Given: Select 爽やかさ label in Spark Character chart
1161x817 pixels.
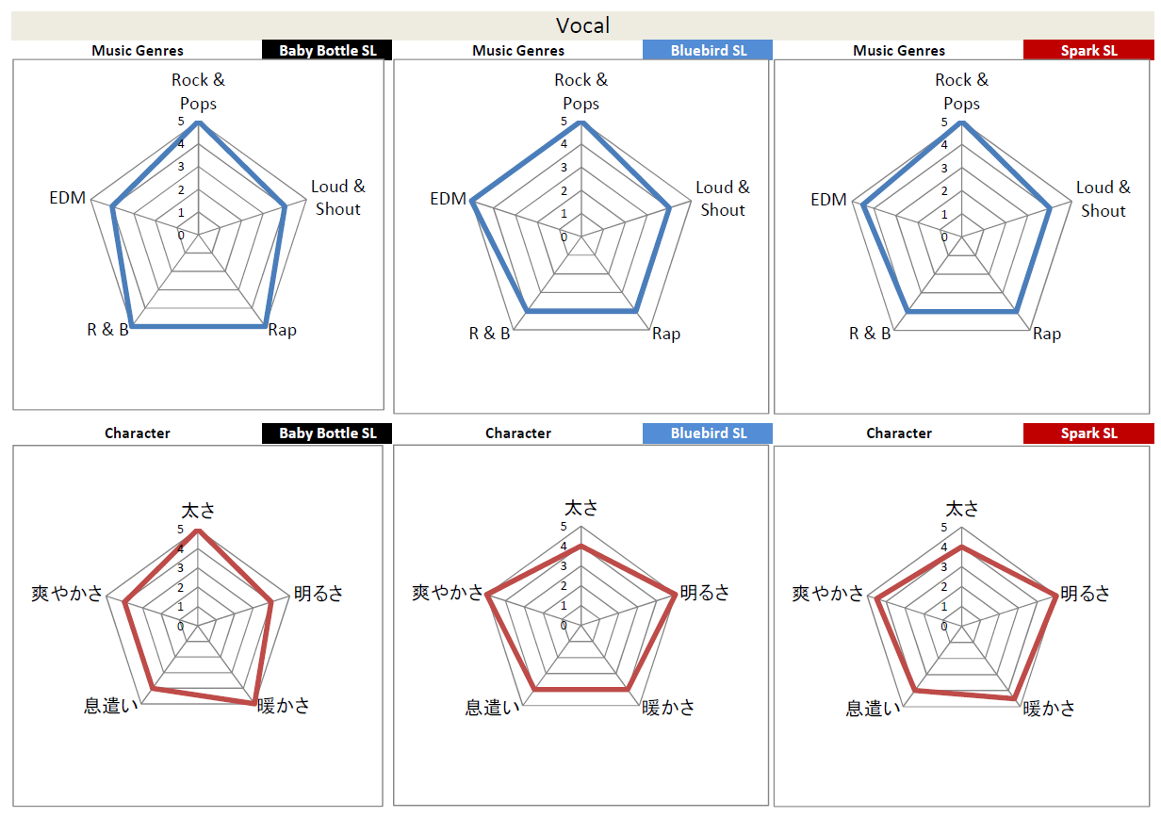Looking at the screenshot, I should point(827,594).
